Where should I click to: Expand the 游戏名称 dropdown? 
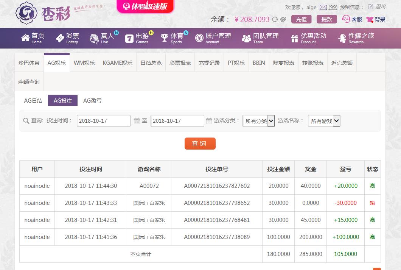[324, 121]
